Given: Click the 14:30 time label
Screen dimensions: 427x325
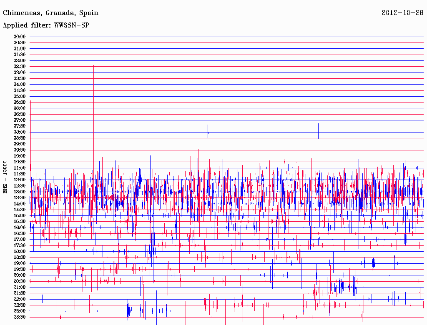Looking at the screenshot, I should coord(20,210).
